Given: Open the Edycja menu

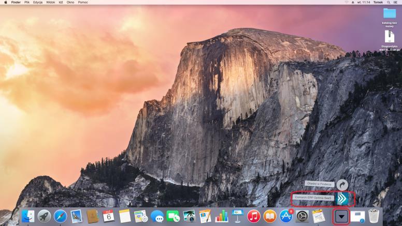Looking at the screenshot, I should pos(38,2).
